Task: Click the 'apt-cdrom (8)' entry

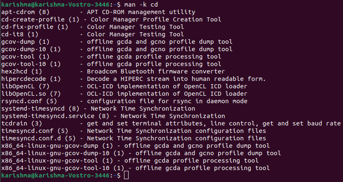Action: point(25,12)
